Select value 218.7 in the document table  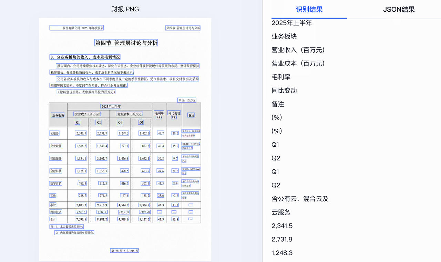(82, 196)
